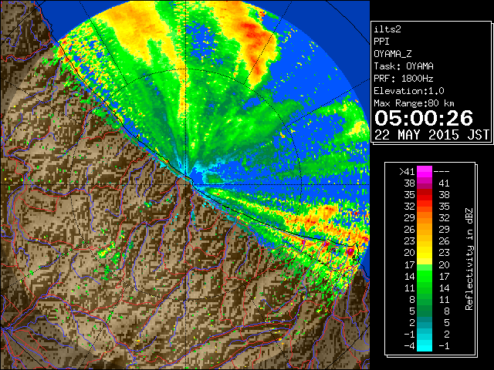
Task: Click the '22 MAY 2015 JST' date
Action: click(431, 135)
